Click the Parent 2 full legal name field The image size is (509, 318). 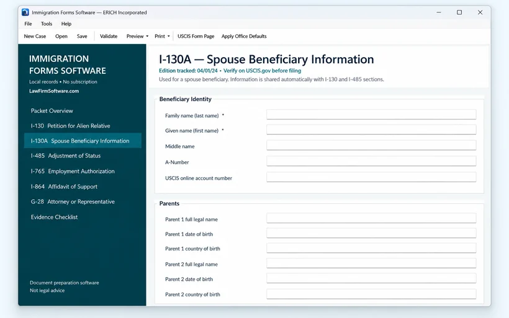[x=371, y=263]
